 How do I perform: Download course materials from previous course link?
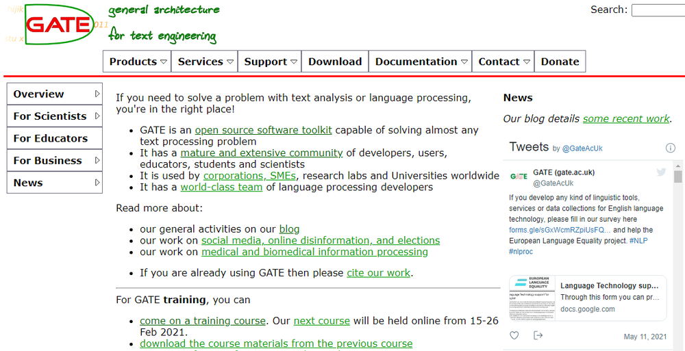click(276, 343)
